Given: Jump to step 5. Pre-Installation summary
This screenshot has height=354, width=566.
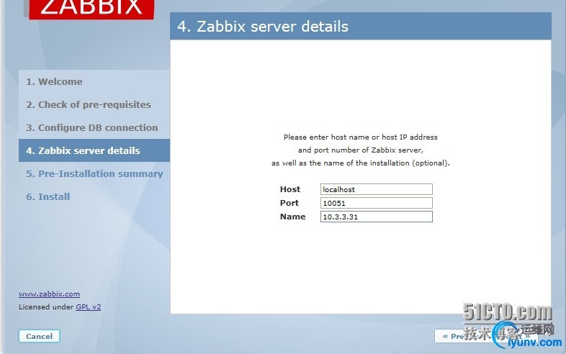Looking at the screenshot, I should point(94,173).
